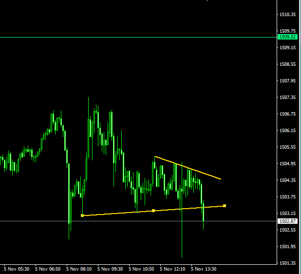Click the 1503.15 price scale value
301x274 pixels.
point(287,213)
